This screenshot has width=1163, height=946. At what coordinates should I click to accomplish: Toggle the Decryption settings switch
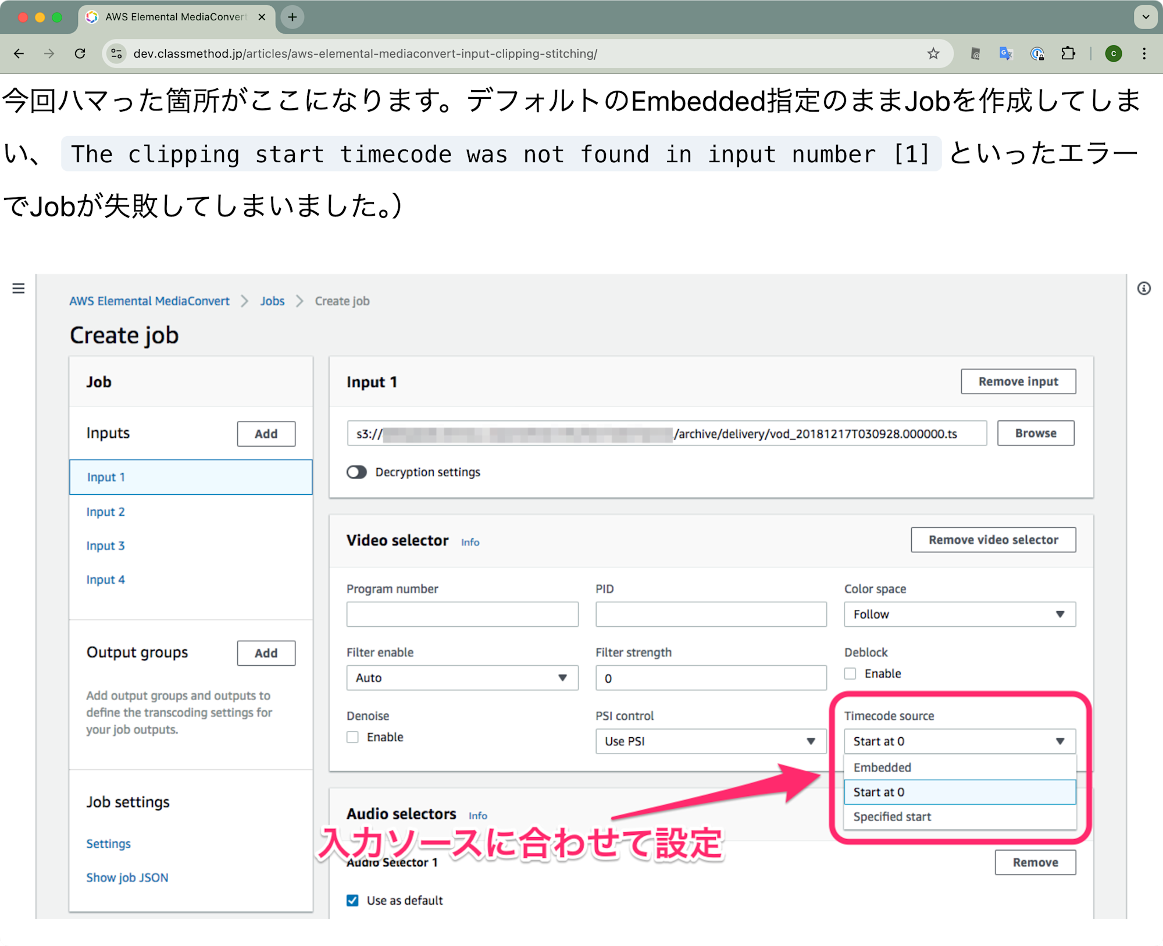click(x=356, y=472)
